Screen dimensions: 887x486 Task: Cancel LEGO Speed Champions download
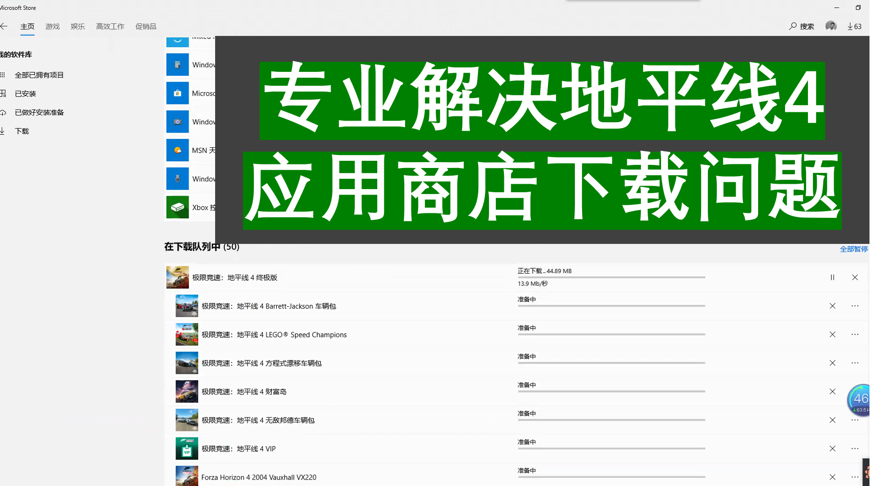point(832,335)
